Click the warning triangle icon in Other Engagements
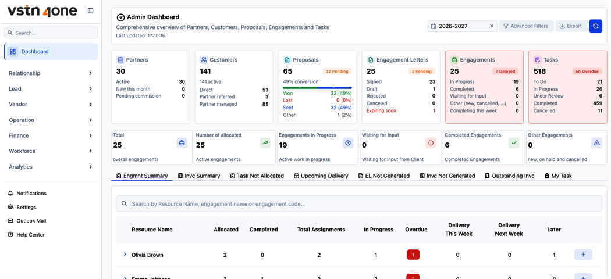 click(x=596, y=143)
